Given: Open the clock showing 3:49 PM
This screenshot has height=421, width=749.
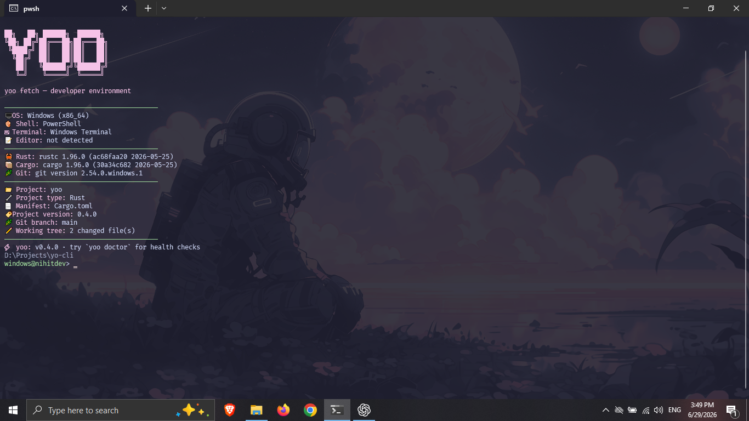Looking at the screenshot, I should [x=702, y=410].
